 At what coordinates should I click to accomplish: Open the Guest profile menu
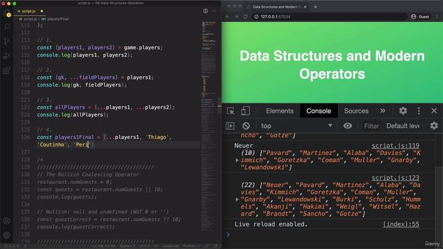[420, 17]
